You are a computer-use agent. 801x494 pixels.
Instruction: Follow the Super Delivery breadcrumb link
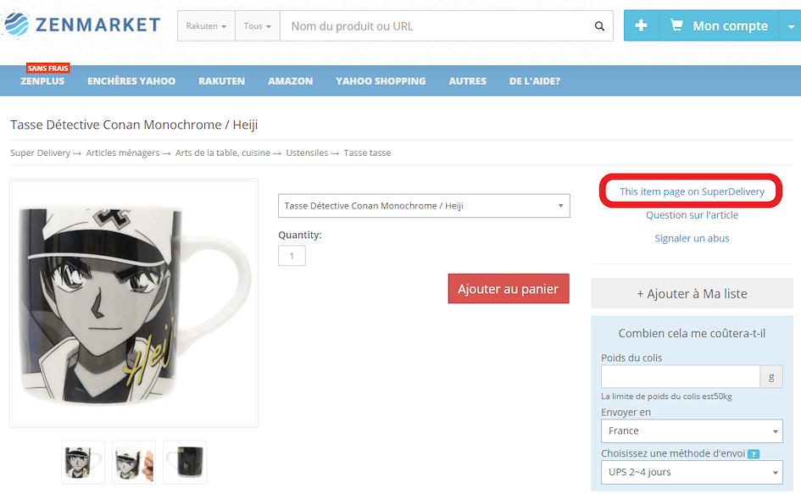[41, 153]
